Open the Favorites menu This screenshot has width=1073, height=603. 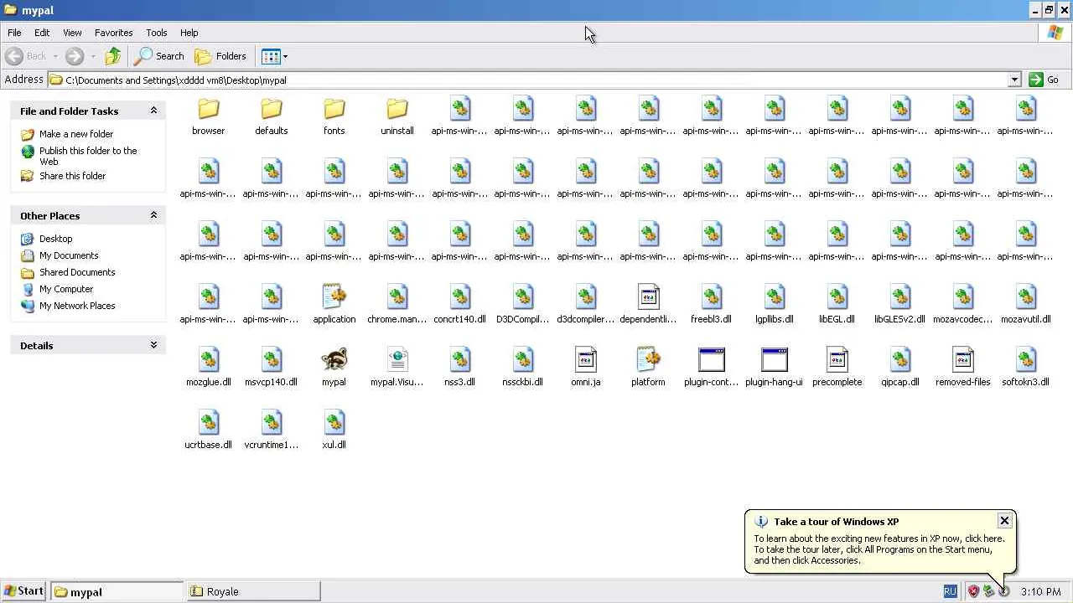[113, 33]
